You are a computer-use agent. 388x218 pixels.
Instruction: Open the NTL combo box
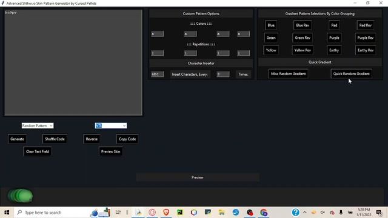tap(110, 125)
